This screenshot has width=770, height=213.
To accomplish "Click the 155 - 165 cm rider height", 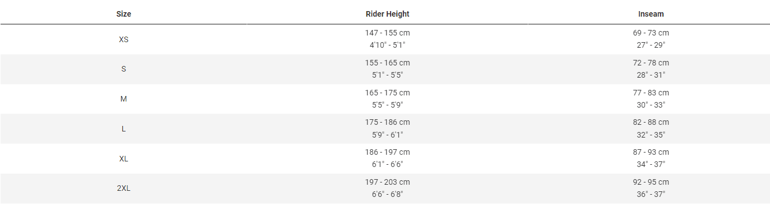I will [387, 63].
